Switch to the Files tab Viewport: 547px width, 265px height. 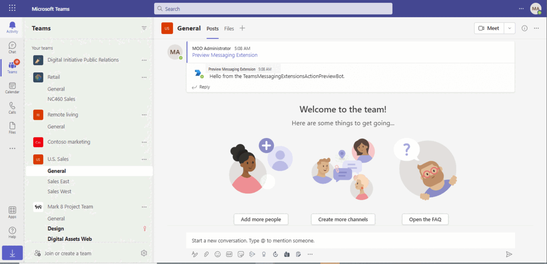click(x=229, y=28)
